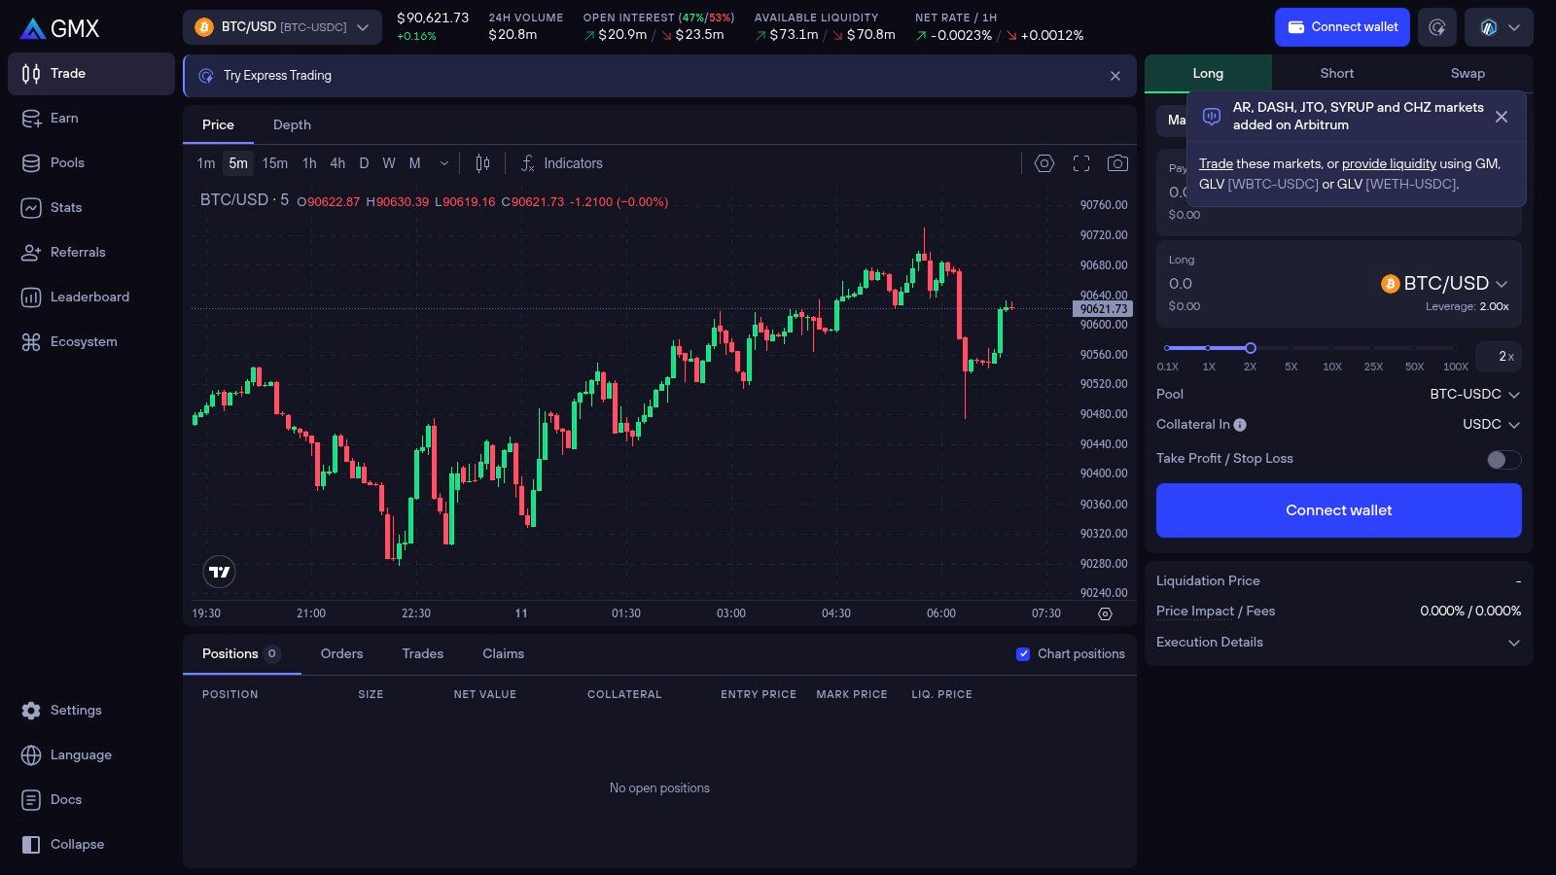Select the 15m timeframe
This screenshot has width=1556, height=875.
click(275, 163)
